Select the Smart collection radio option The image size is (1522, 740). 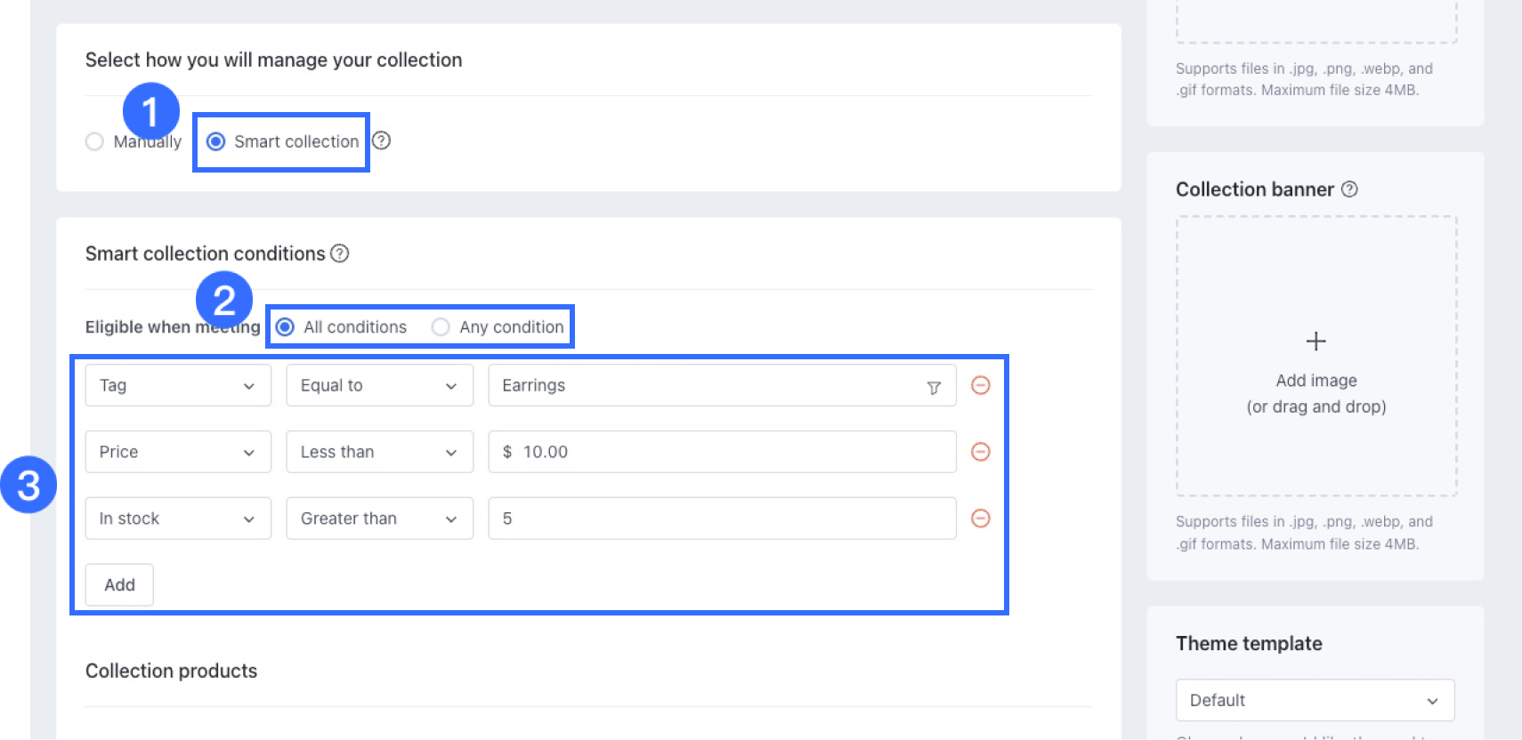point(216,141)
